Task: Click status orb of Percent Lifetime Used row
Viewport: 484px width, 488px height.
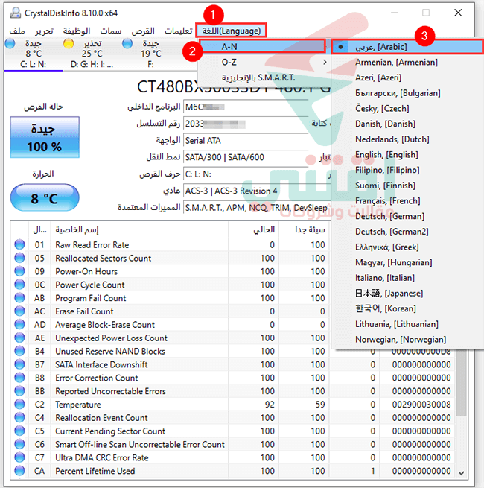Action: pyautogui.click(x=19, y=471)
